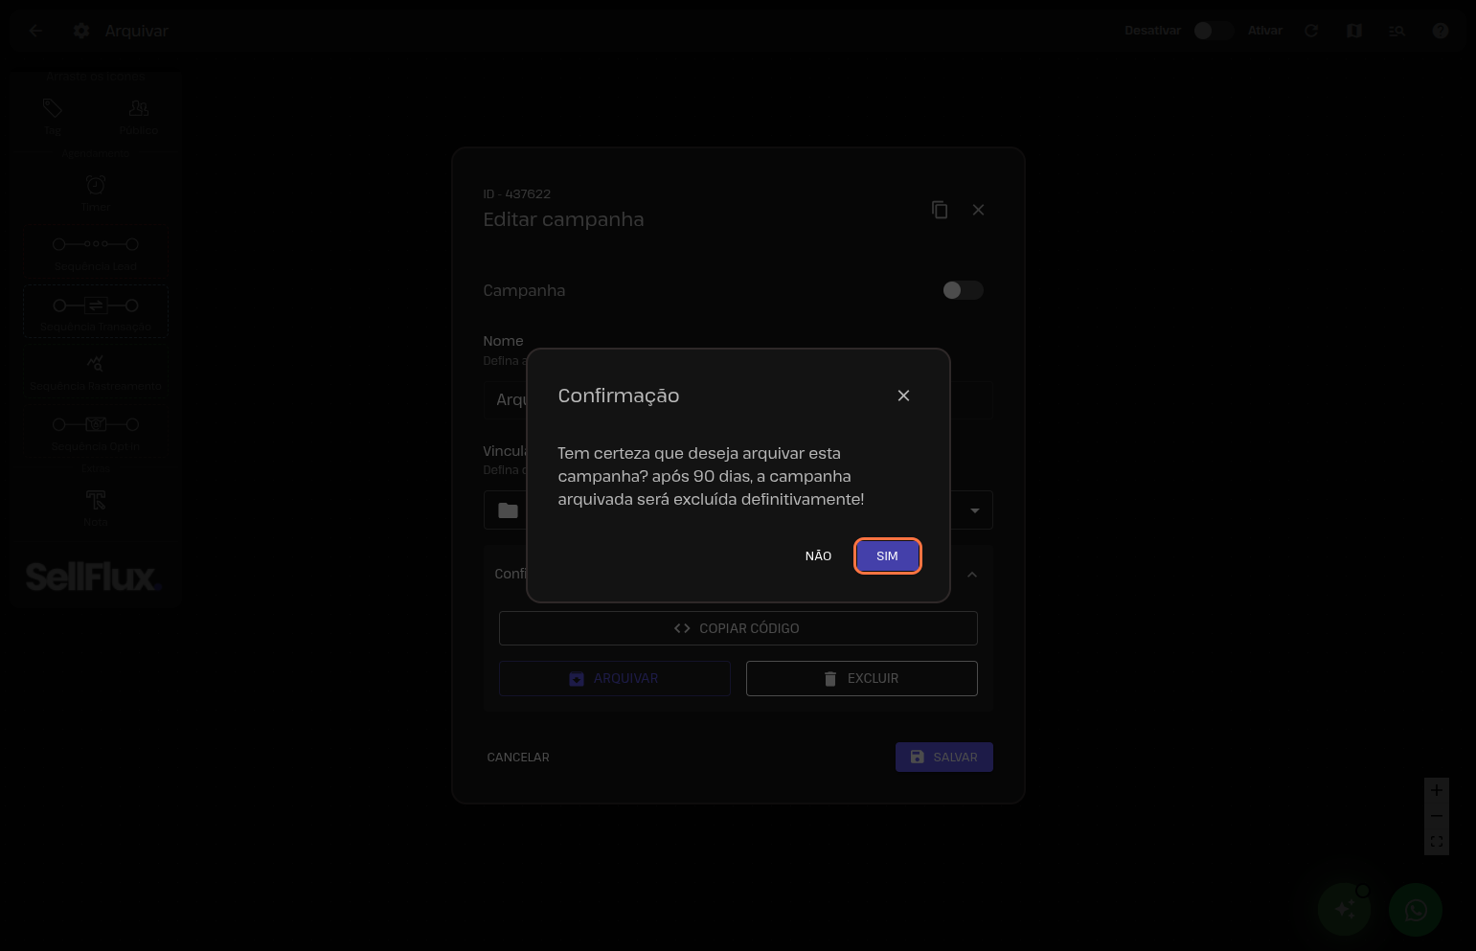Viewport: 1476px width, 951px height.
Task: Select the Tag icon in sidebar
Action: pos(53,109)
